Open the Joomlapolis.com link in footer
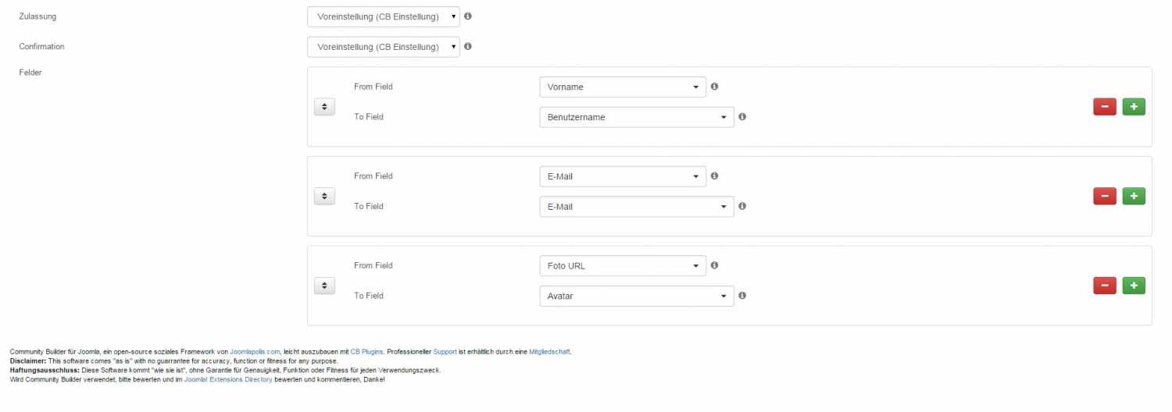Screen dimensions: 1172x412 point(255,352)
